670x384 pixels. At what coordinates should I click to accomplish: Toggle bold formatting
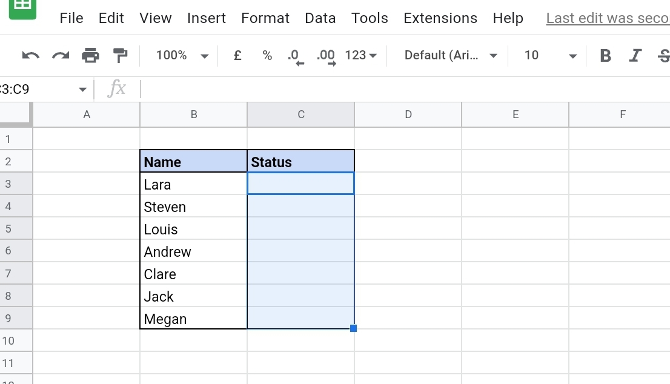[x=605, y=55]
